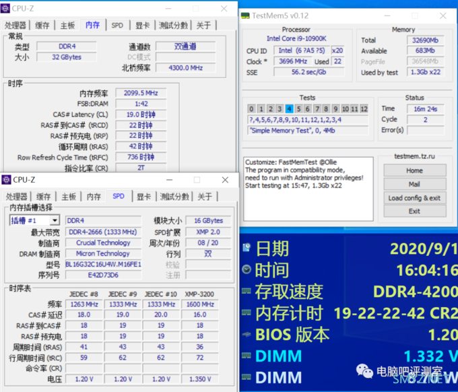
Task: Click the testmem.tz.ru label
Action: [x=414, y=156]
